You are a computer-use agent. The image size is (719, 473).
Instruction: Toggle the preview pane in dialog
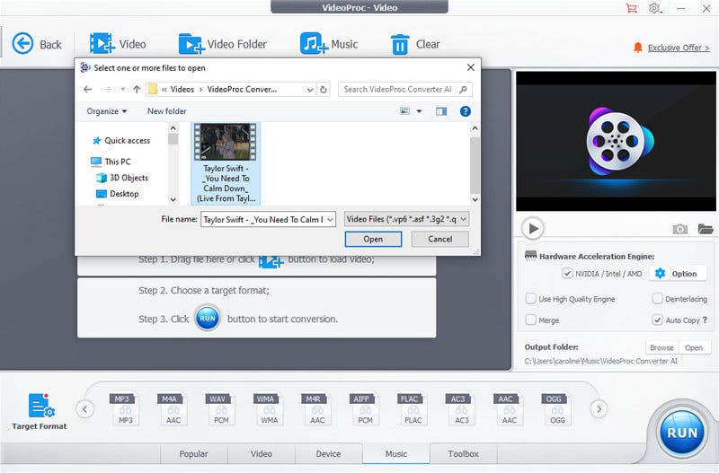click(441, 111)
